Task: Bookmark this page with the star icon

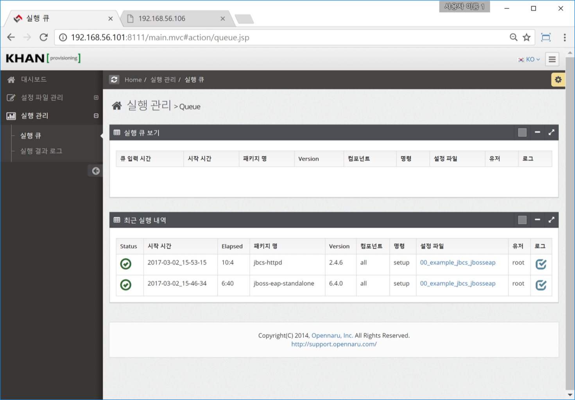Action: click(527, 38)
